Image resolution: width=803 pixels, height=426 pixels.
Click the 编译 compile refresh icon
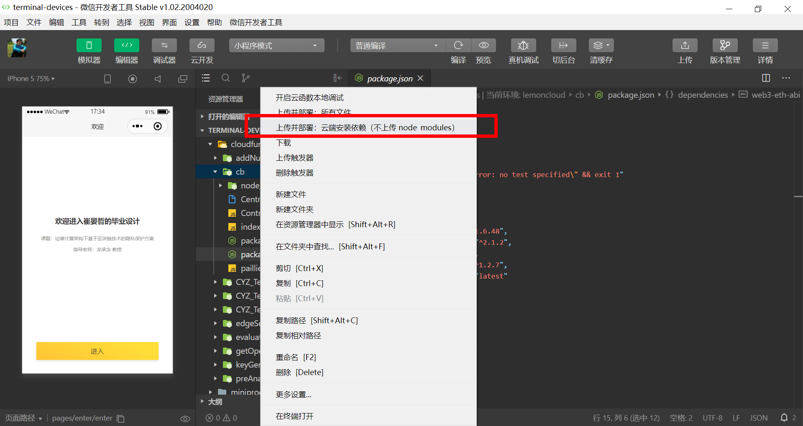pyautogui.click(x=458, y=46)
